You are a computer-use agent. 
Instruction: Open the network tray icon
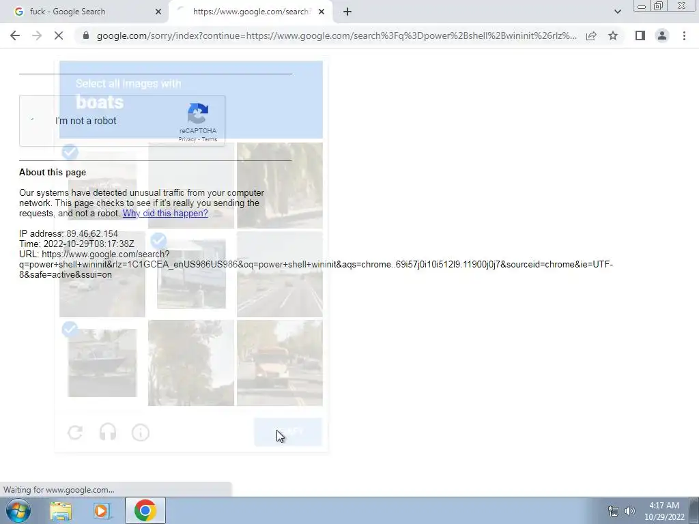pyautogui.click(x=614, y=511)
